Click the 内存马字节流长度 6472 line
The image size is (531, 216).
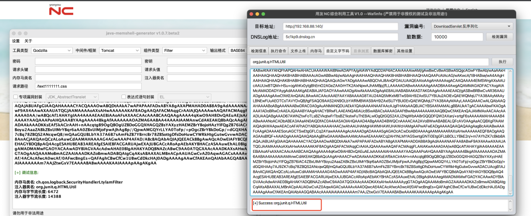pos(37,192)
